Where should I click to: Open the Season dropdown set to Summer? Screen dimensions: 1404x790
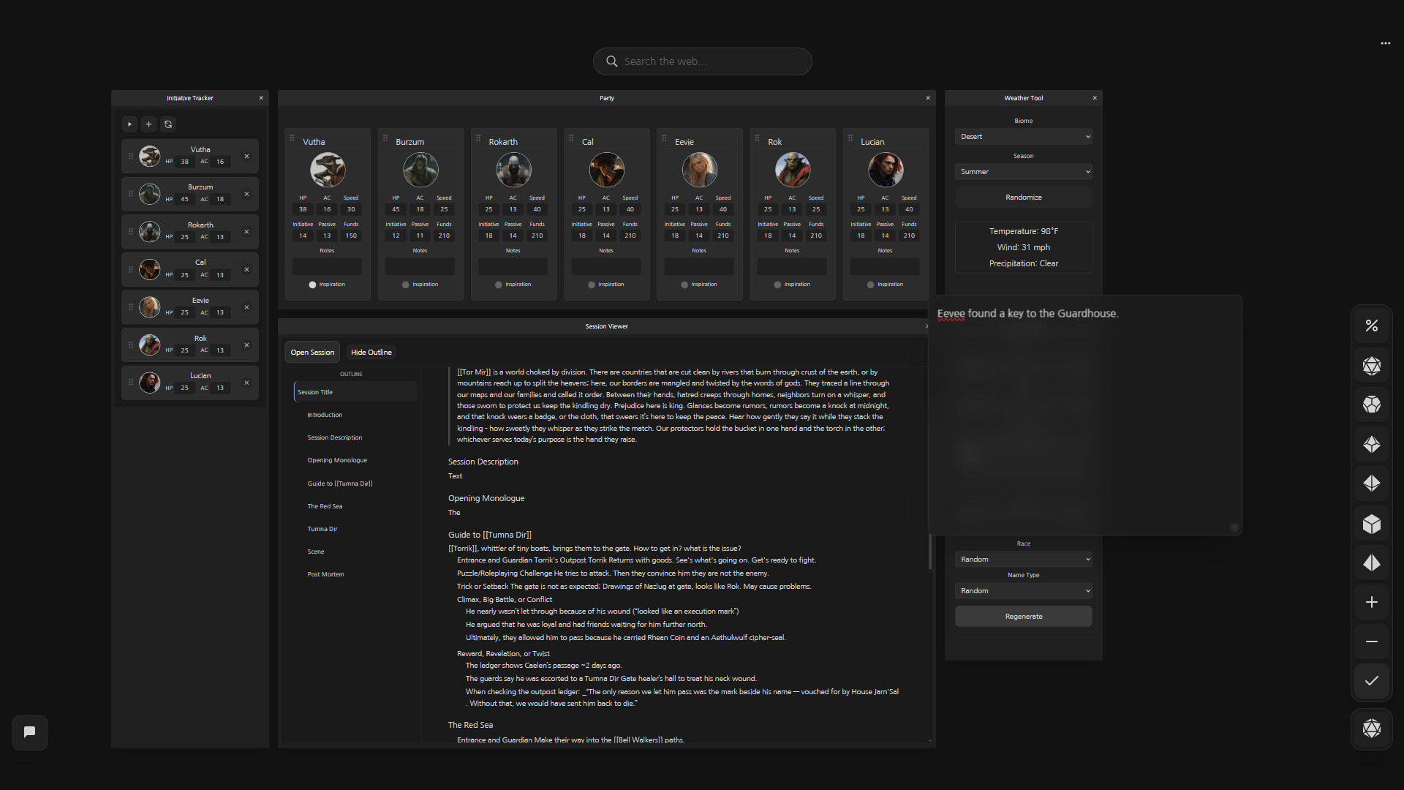[x=1023, y=171]
